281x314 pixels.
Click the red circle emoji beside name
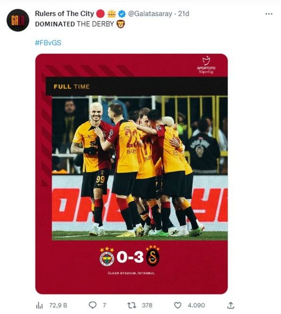click(x=101, y=14)
